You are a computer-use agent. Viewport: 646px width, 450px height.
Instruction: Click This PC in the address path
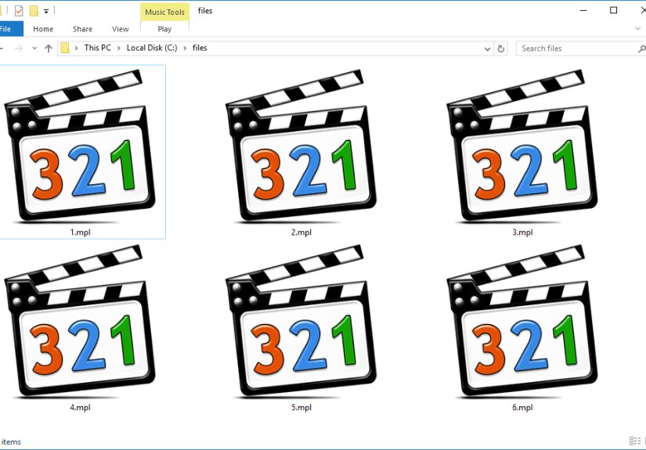98,48
